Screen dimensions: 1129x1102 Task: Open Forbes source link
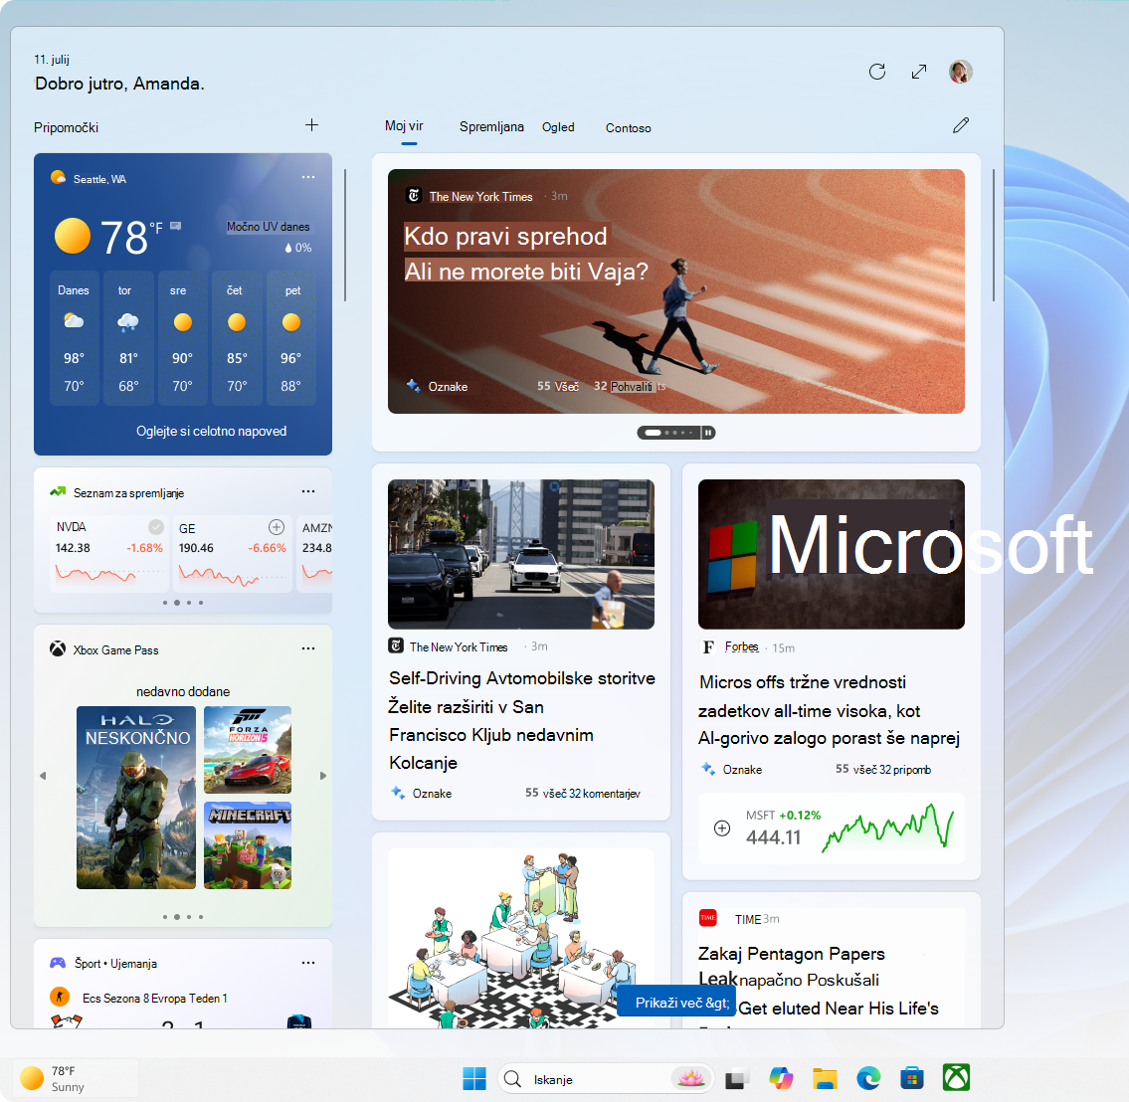pos(742,647)
